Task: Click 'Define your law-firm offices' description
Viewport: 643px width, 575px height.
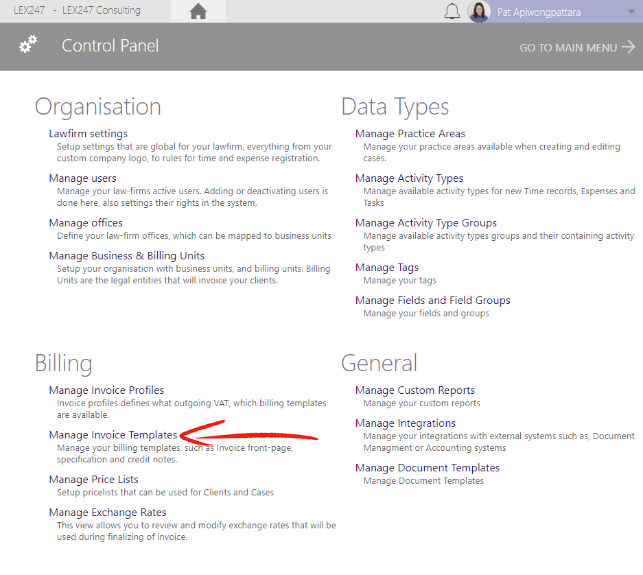Action: [x=194, y=236]
